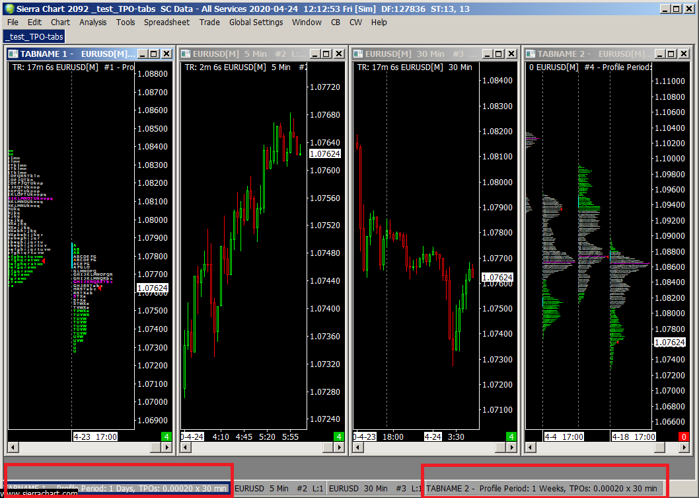Image resolution: width=699 pixels, height=498 pixels.
Task: Click right scroll arrow in TABNAME 2 chart
Action: (x=684, y=447)
